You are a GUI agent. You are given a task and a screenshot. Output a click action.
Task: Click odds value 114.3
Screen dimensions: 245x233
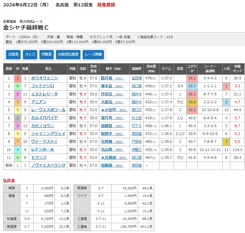[x=237, y=150]
